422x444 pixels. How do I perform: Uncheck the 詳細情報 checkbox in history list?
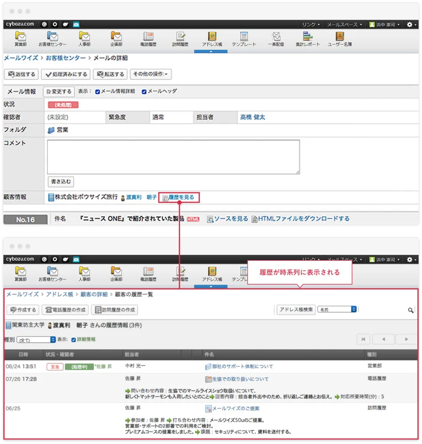click(74, 340)
